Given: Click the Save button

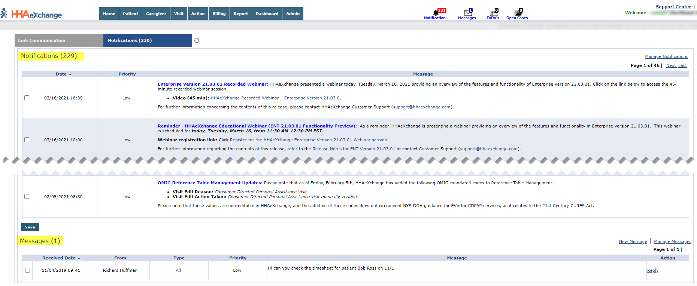Looking at the screenshot, I should tap(30, 227).
